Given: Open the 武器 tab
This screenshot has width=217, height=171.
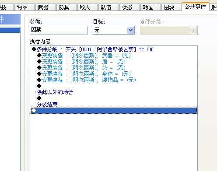Looking at the screenshot, I should click(45, 7).
